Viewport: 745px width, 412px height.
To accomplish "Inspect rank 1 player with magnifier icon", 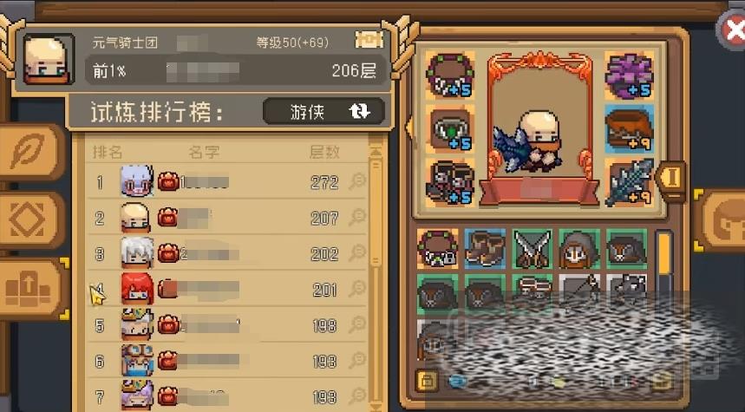I will pyautogui.click(x=356, y=181).
